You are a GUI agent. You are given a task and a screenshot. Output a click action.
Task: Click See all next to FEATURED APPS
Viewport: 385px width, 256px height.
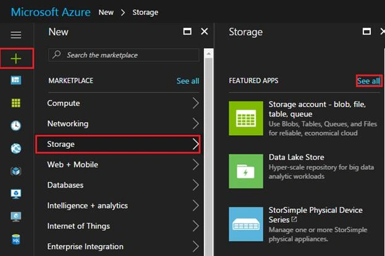click(x=368, y=81)
